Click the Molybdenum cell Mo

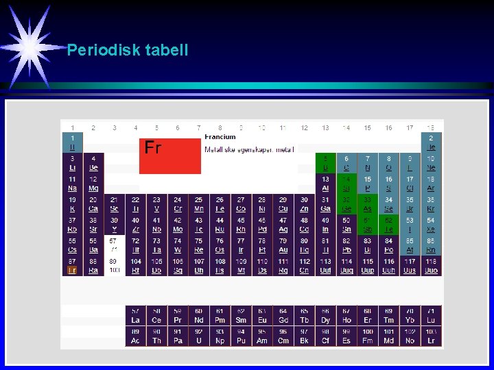(178, 225)
